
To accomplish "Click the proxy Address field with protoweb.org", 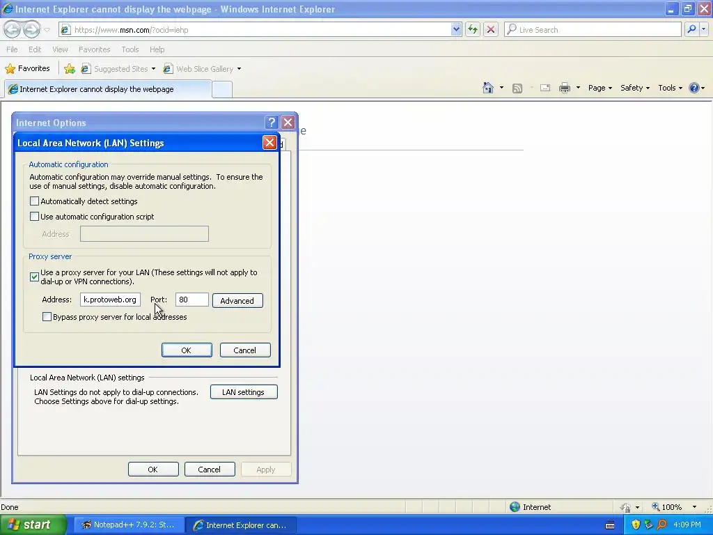I will [x=110, y=300].
